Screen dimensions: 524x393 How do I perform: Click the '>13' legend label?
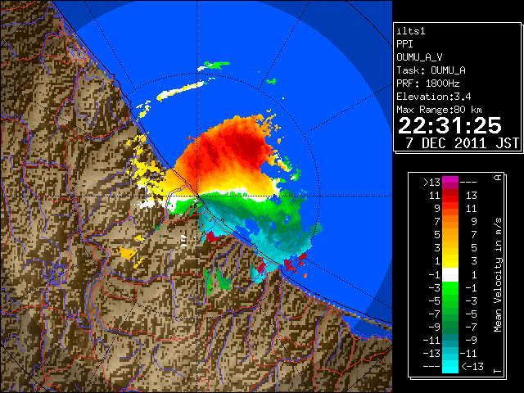pyautogui.click(x=431, y=183)
